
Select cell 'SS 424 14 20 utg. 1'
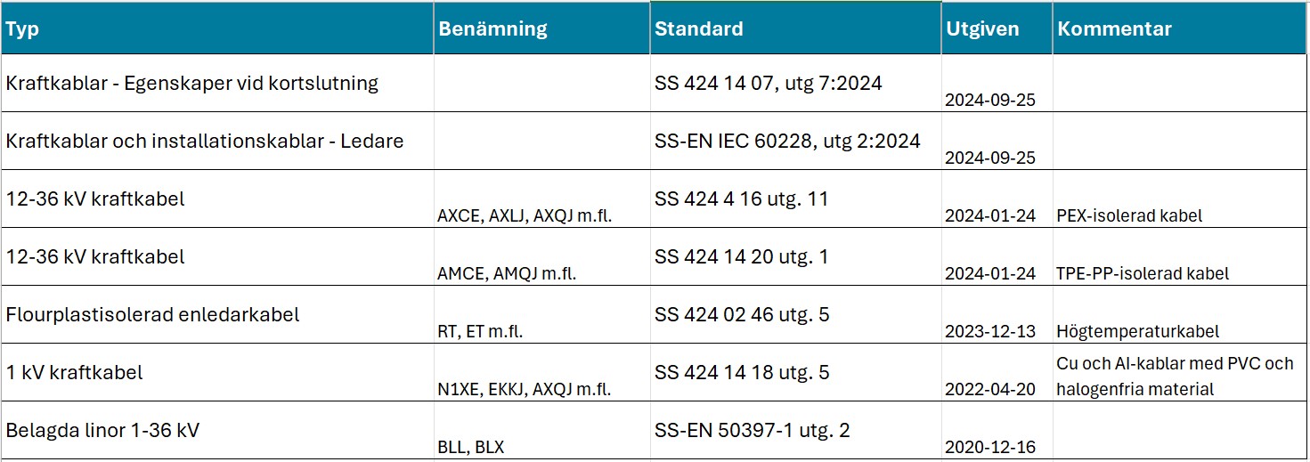pos(796,257)
